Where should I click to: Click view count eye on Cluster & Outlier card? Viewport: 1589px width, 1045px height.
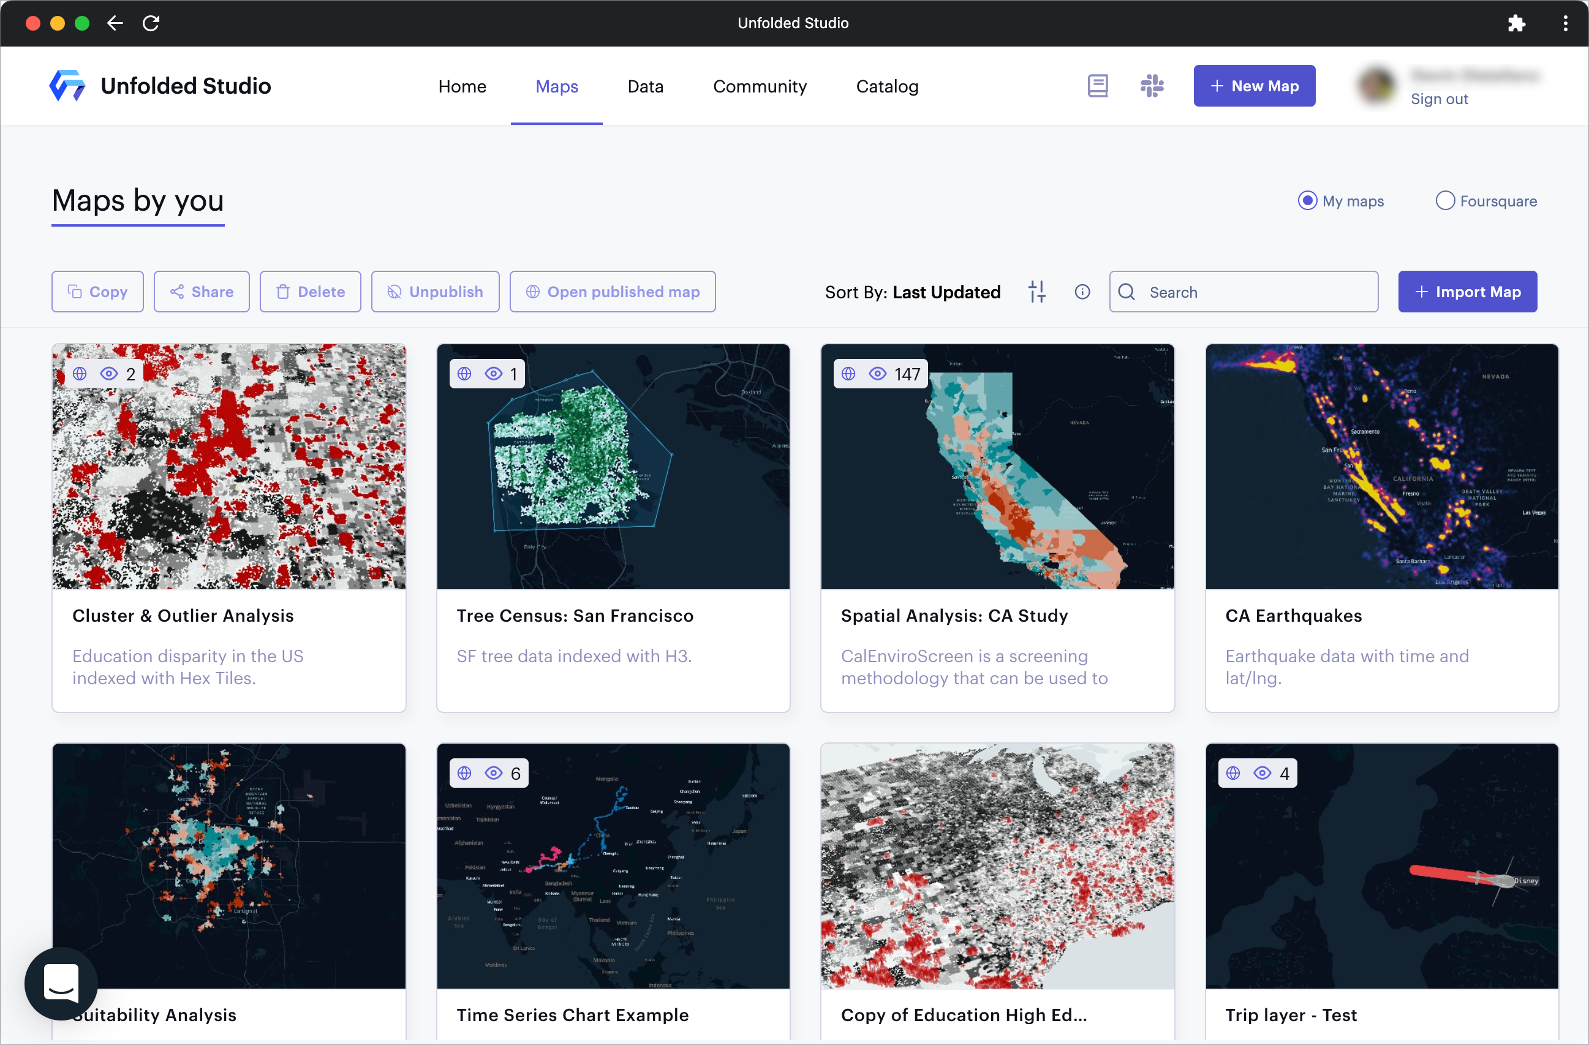coord(109,374)
